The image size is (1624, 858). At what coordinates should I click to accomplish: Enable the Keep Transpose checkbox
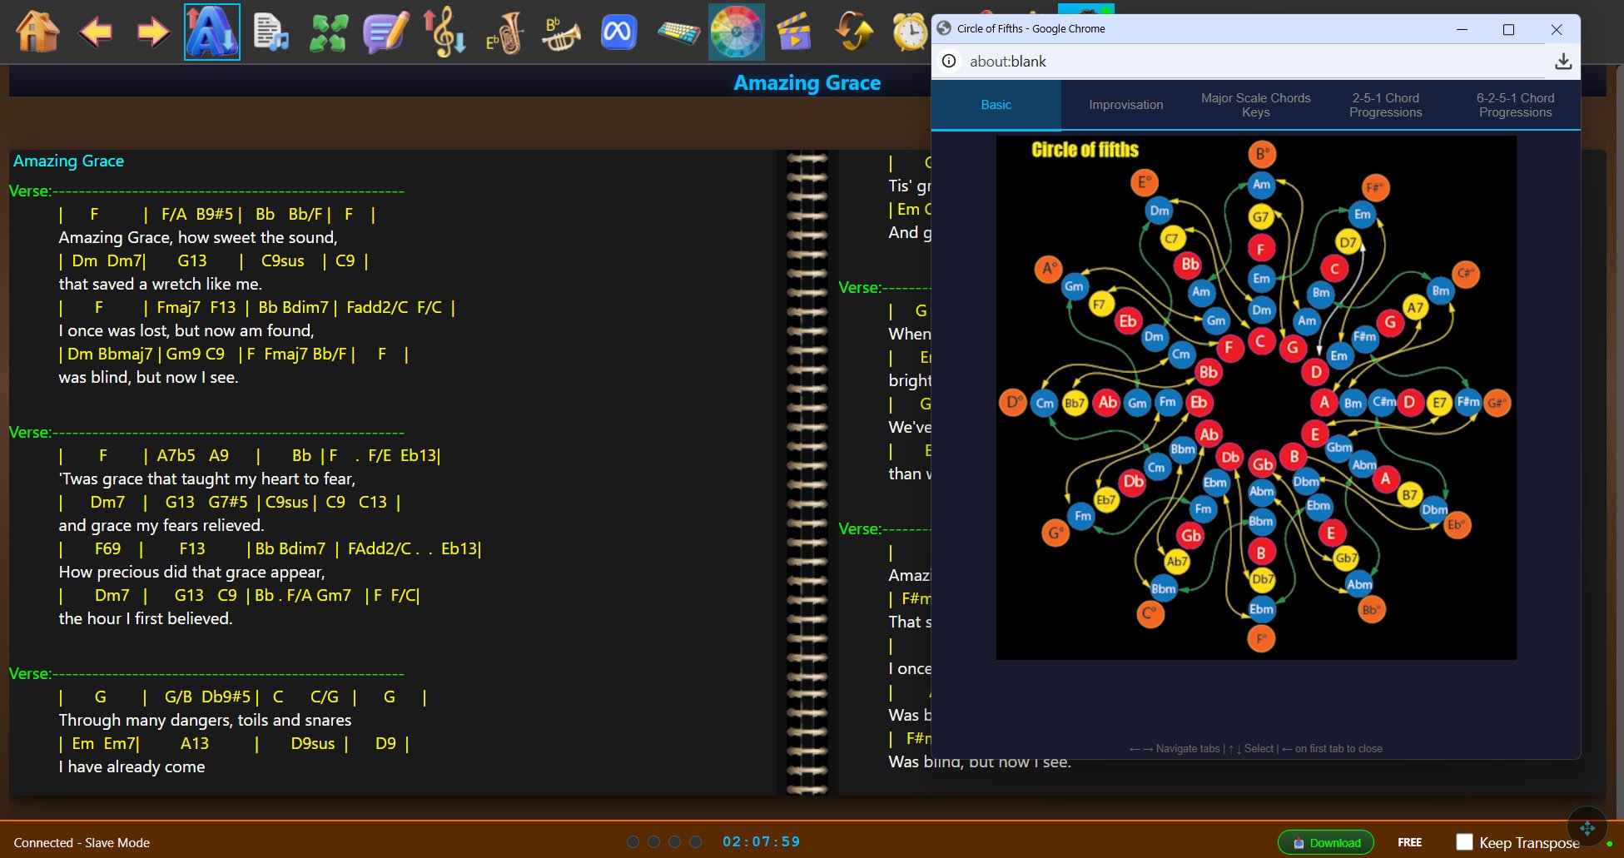coord(1464,842)
